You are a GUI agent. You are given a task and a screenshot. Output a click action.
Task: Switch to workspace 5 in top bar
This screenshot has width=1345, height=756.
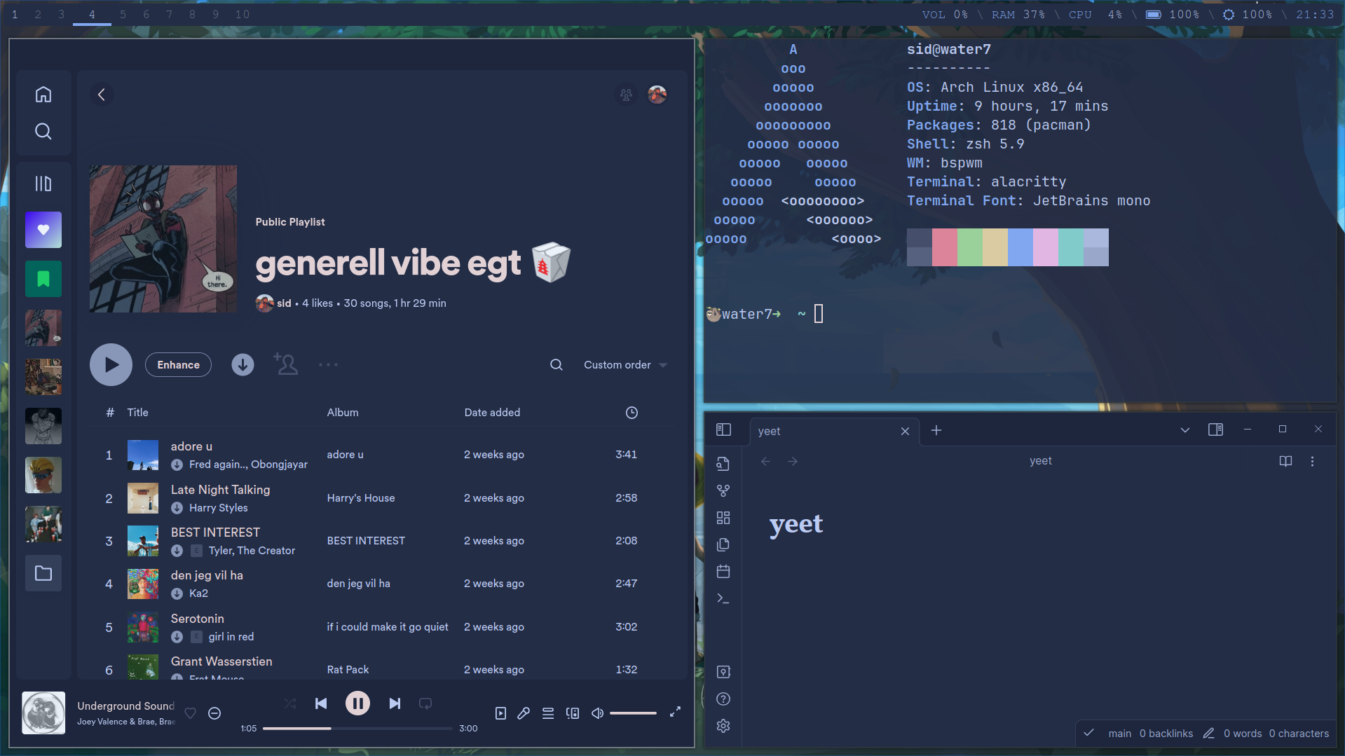pos(123,14)
